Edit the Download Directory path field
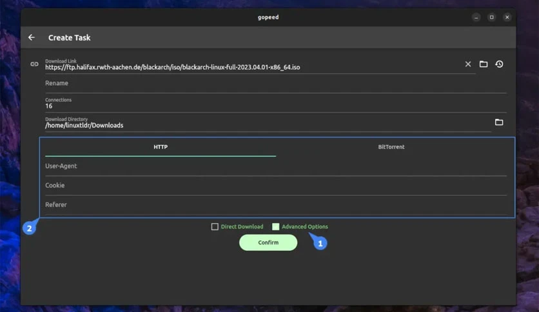539x312 pixels. click(268, 122)
